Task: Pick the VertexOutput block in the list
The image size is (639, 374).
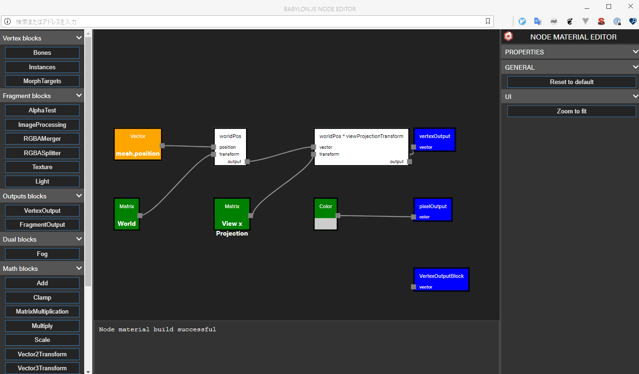Action: [x=42, y=210]
